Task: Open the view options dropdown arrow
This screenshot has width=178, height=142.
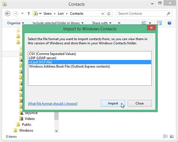Action: 150,23
